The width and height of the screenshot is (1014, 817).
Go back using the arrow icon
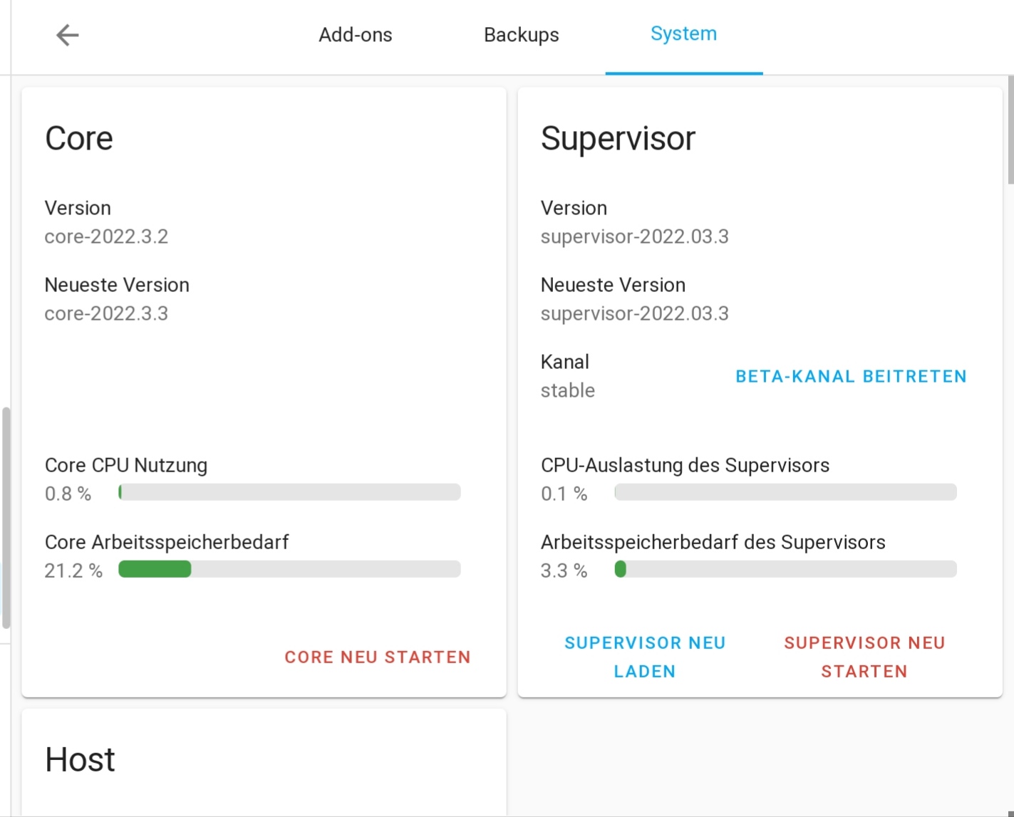pyautogui.click(x=68, y=35)
